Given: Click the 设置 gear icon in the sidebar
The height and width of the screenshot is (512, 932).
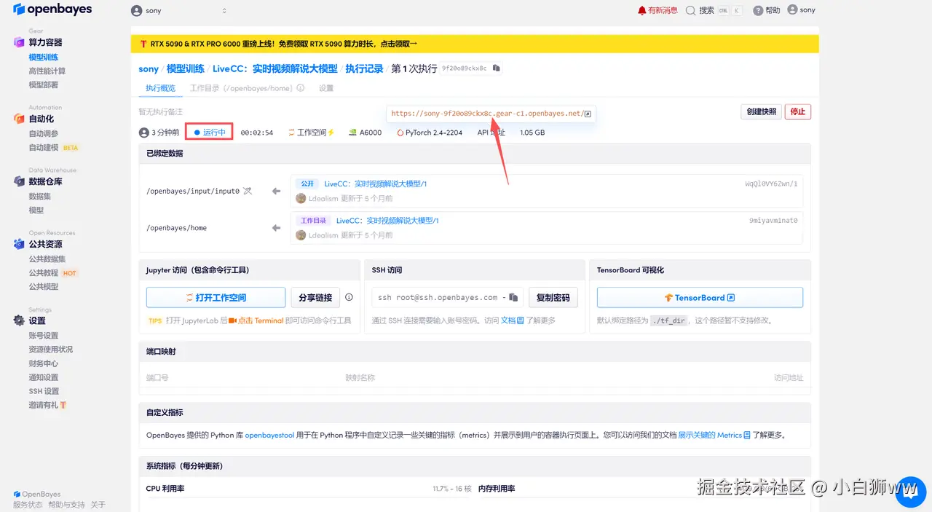Looking at the screenshot, I should (x=19, y=320).
